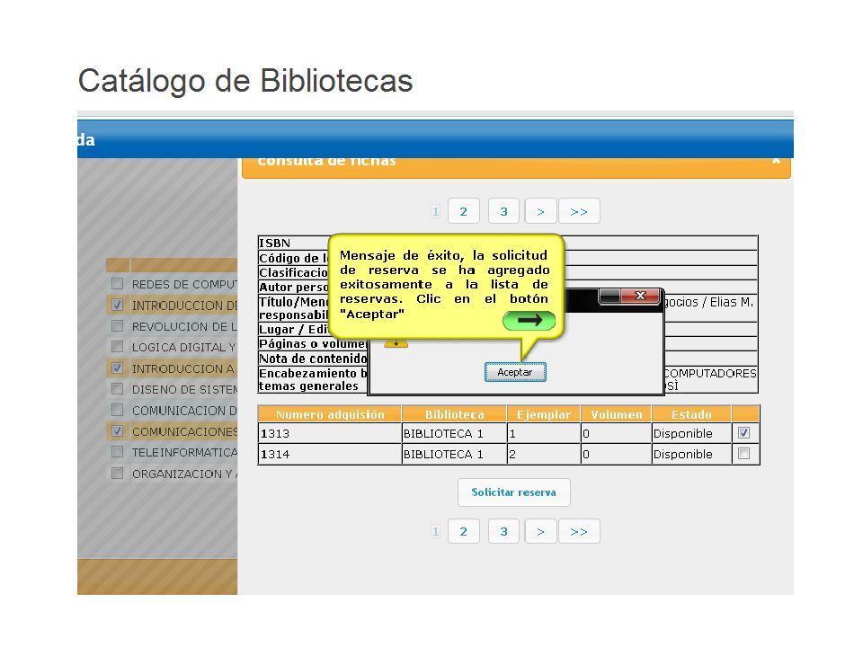
Task: Click the Biblioteca column header
Action: click(x=455, y=414)
